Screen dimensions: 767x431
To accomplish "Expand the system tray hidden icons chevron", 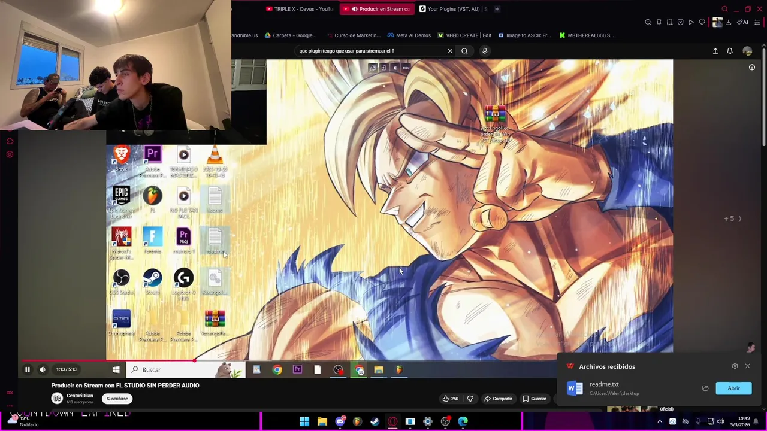I will [x=660, y=421].
